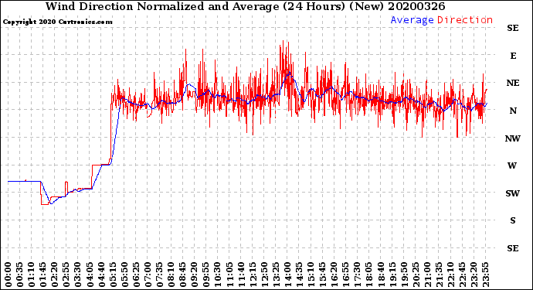Click the 01:45 time axis label

coord(42,275)
